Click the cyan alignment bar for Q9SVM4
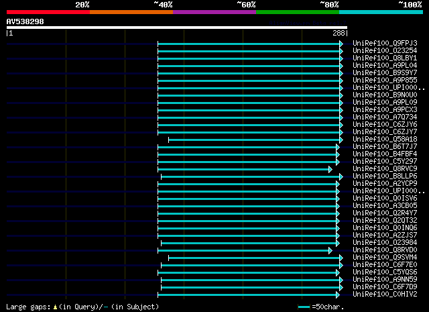 (x=254, y=258)
